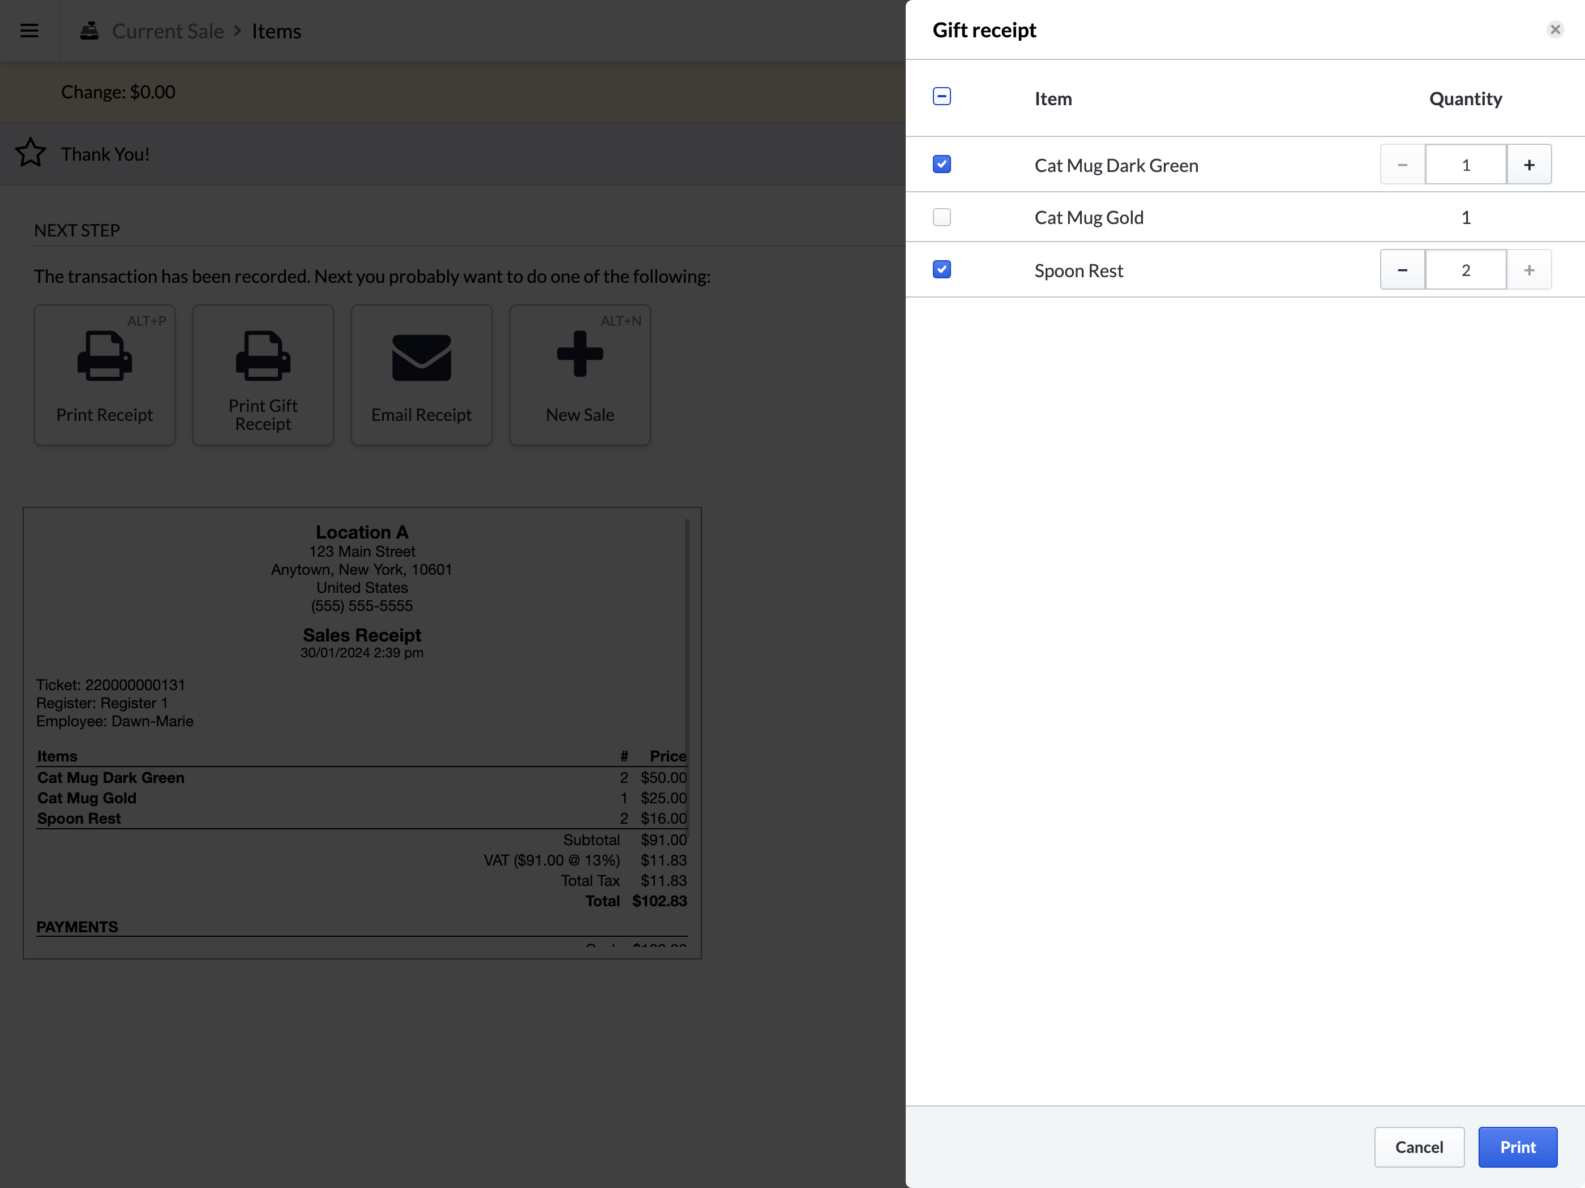Image resolution: width=1585 pixels, height=1188 pixels.
Task: Check the Cat Mug Gold checkbox
Action: coord(941,217)
